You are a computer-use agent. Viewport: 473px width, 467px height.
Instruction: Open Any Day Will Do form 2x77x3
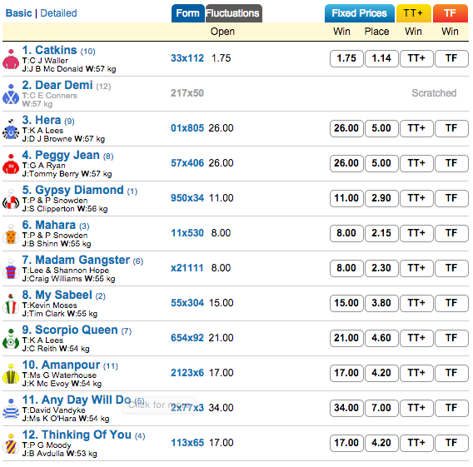pos(187,408)
